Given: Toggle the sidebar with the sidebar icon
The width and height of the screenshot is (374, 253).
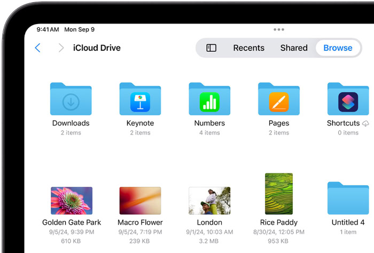Looking at the screenshot, I should coord(212,48).
